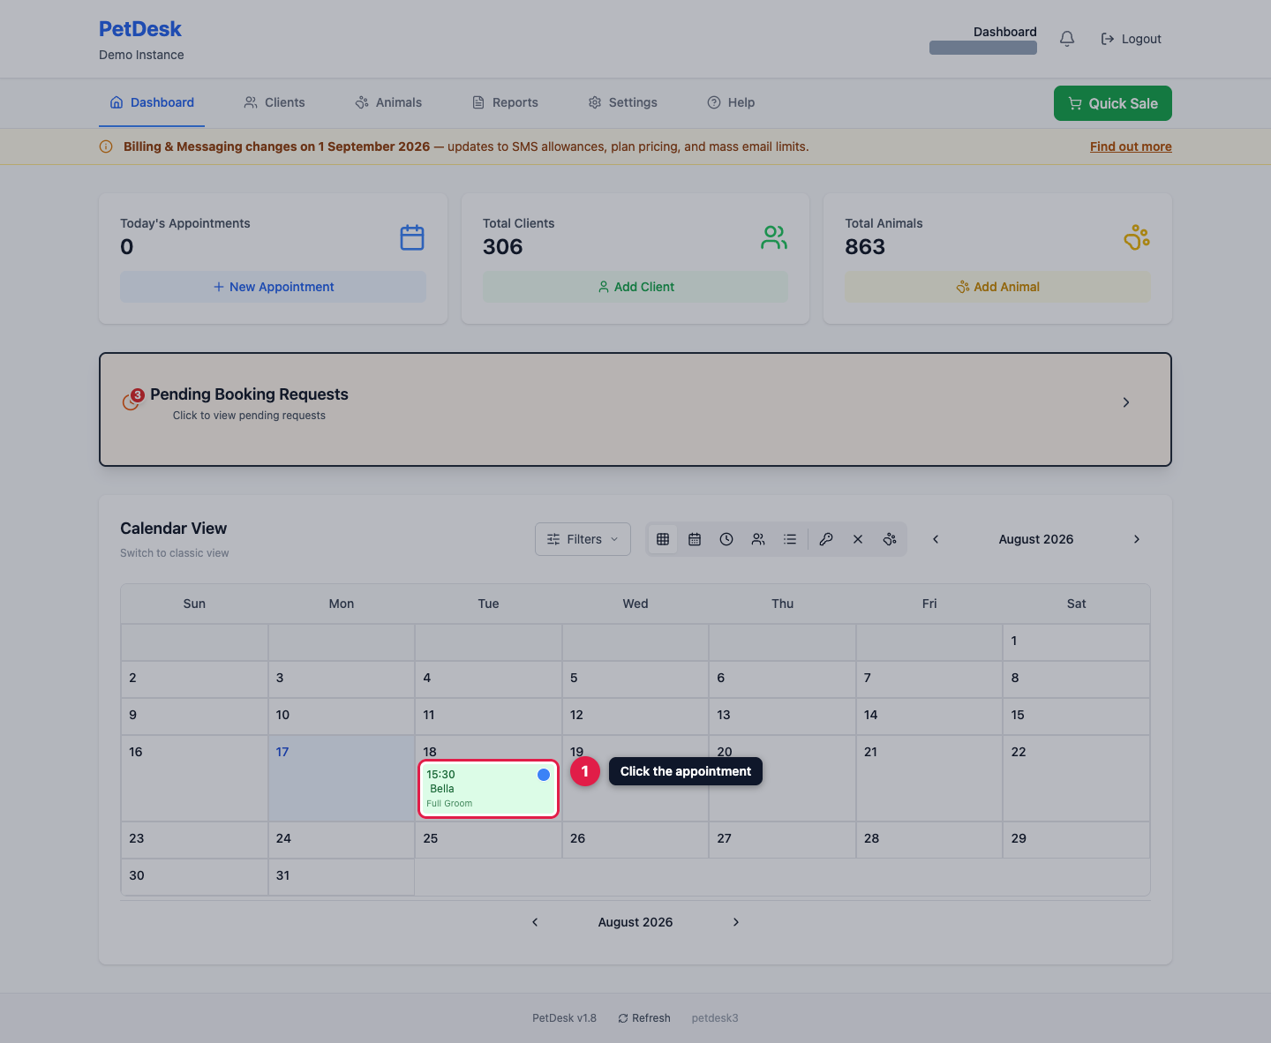Image resolution: width=1271 pixels, height=1043 pixels.
Task: Click the Switch to classic view link
Action: click(x=175, y=553)
